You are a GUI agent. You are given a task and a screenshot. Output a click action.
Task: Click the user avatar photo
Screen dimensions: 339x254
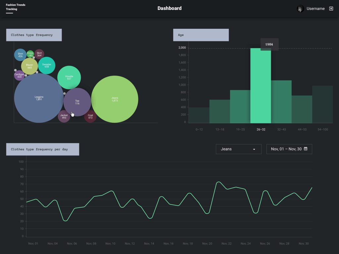[x=300, y=8]
